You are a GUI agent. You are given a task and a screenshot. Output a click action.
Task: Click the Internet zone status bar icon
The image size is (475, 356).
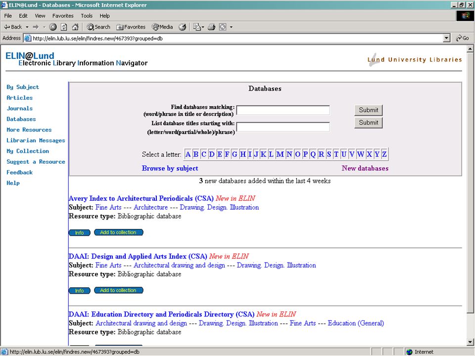pos(410,352)
